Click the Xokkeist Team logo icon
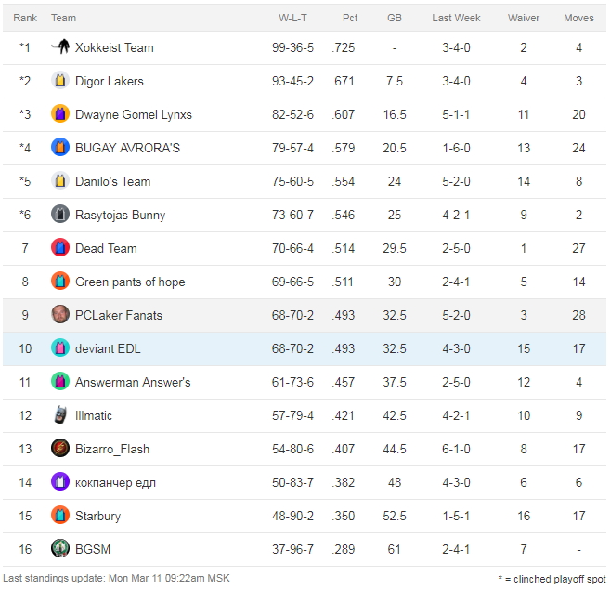Screen dimensions: 610x590 (60, 47)
